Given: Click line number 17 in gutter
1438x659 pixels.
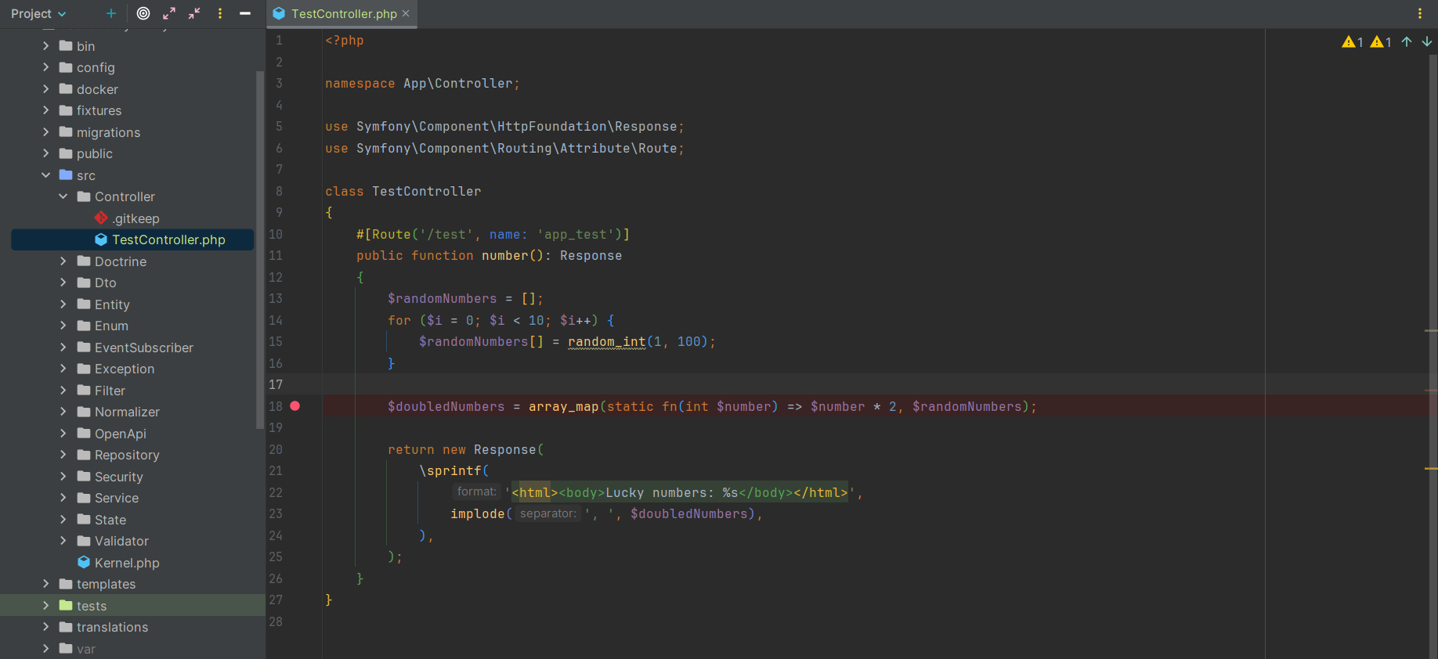Looking at the screenshot, I should [276, 385].
